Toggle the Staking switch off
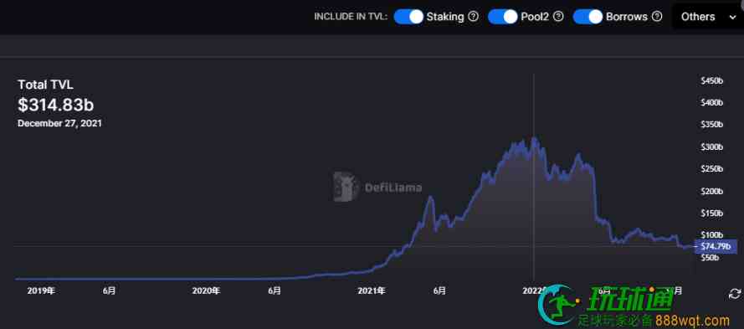The width and height of the screenshot is (744, 329). pos(408,17)
